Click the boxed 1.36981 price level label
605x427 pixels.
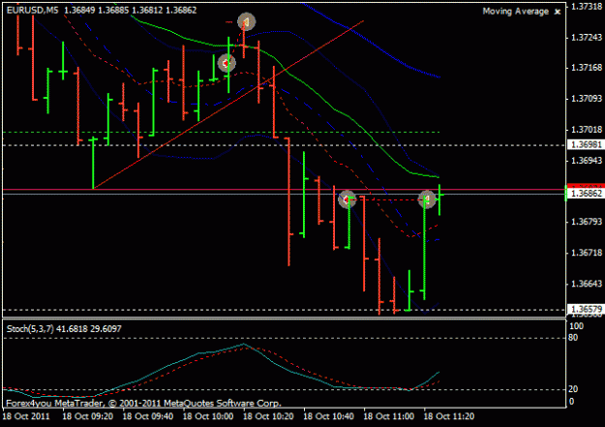[x=586, y=145]
